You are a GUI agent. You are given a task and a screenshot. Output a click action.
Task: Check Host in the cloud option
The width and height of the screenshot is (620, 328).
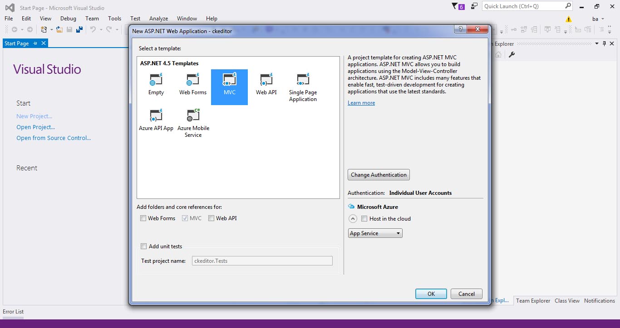364,219
